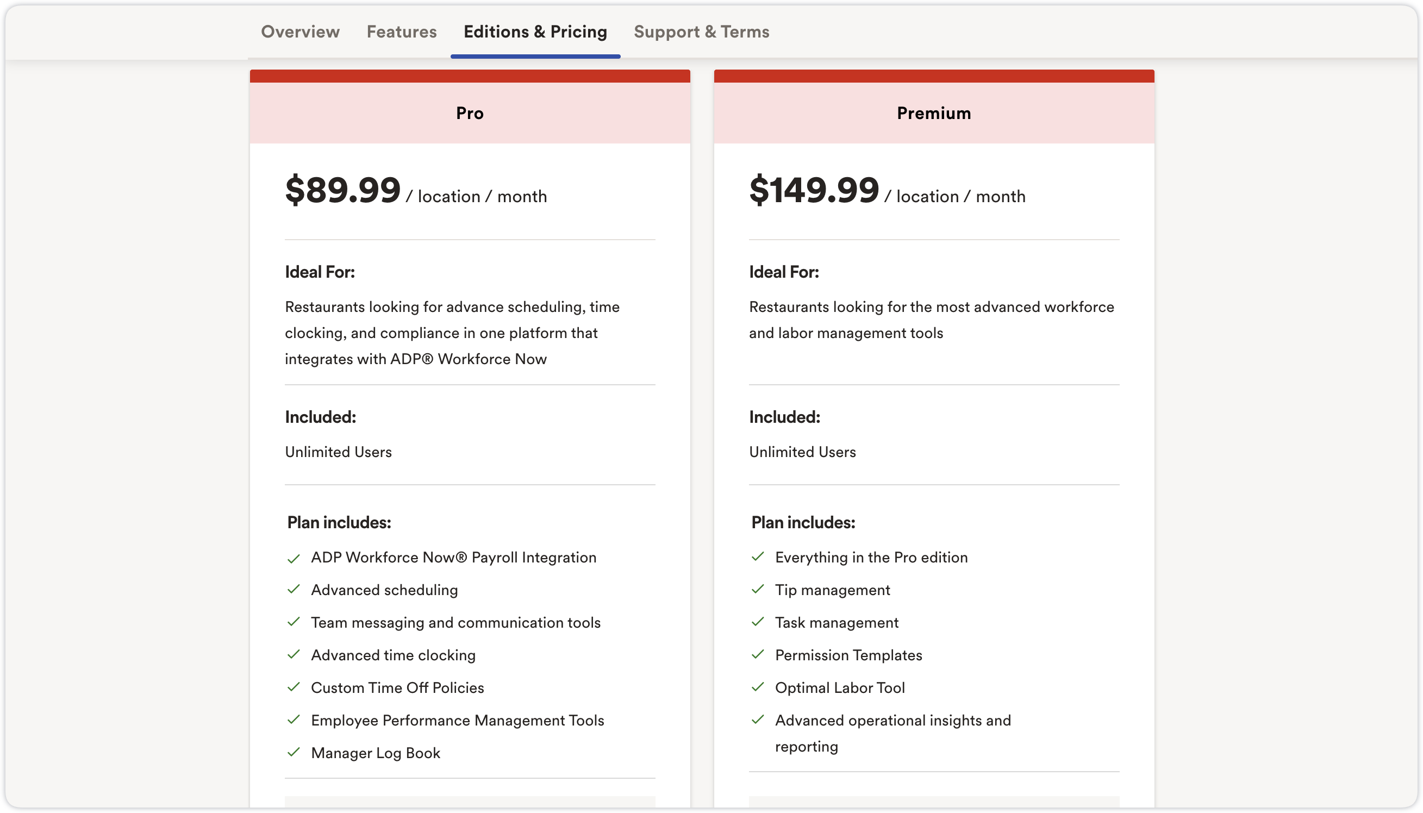Click the $89.99 price text
This screenshot has height=813, width=1423.
point(343,190)
